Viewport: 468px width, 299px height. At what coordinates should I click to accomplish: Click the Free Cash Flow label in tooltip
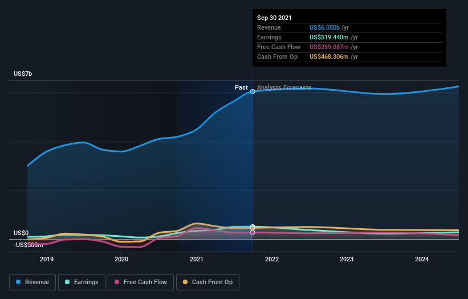point(279,47)
